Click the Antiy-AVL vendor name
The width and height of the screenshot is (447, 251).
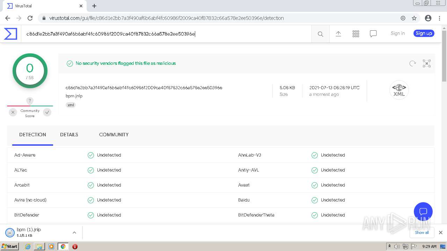click(249, 170)
